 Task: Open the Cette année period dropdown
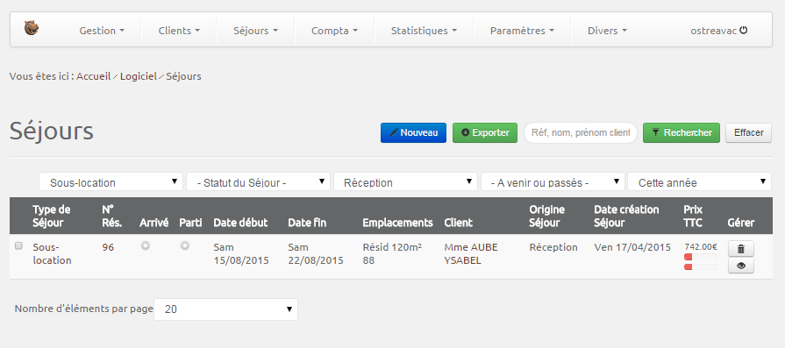pyautogui.click(x=699, y=182)
